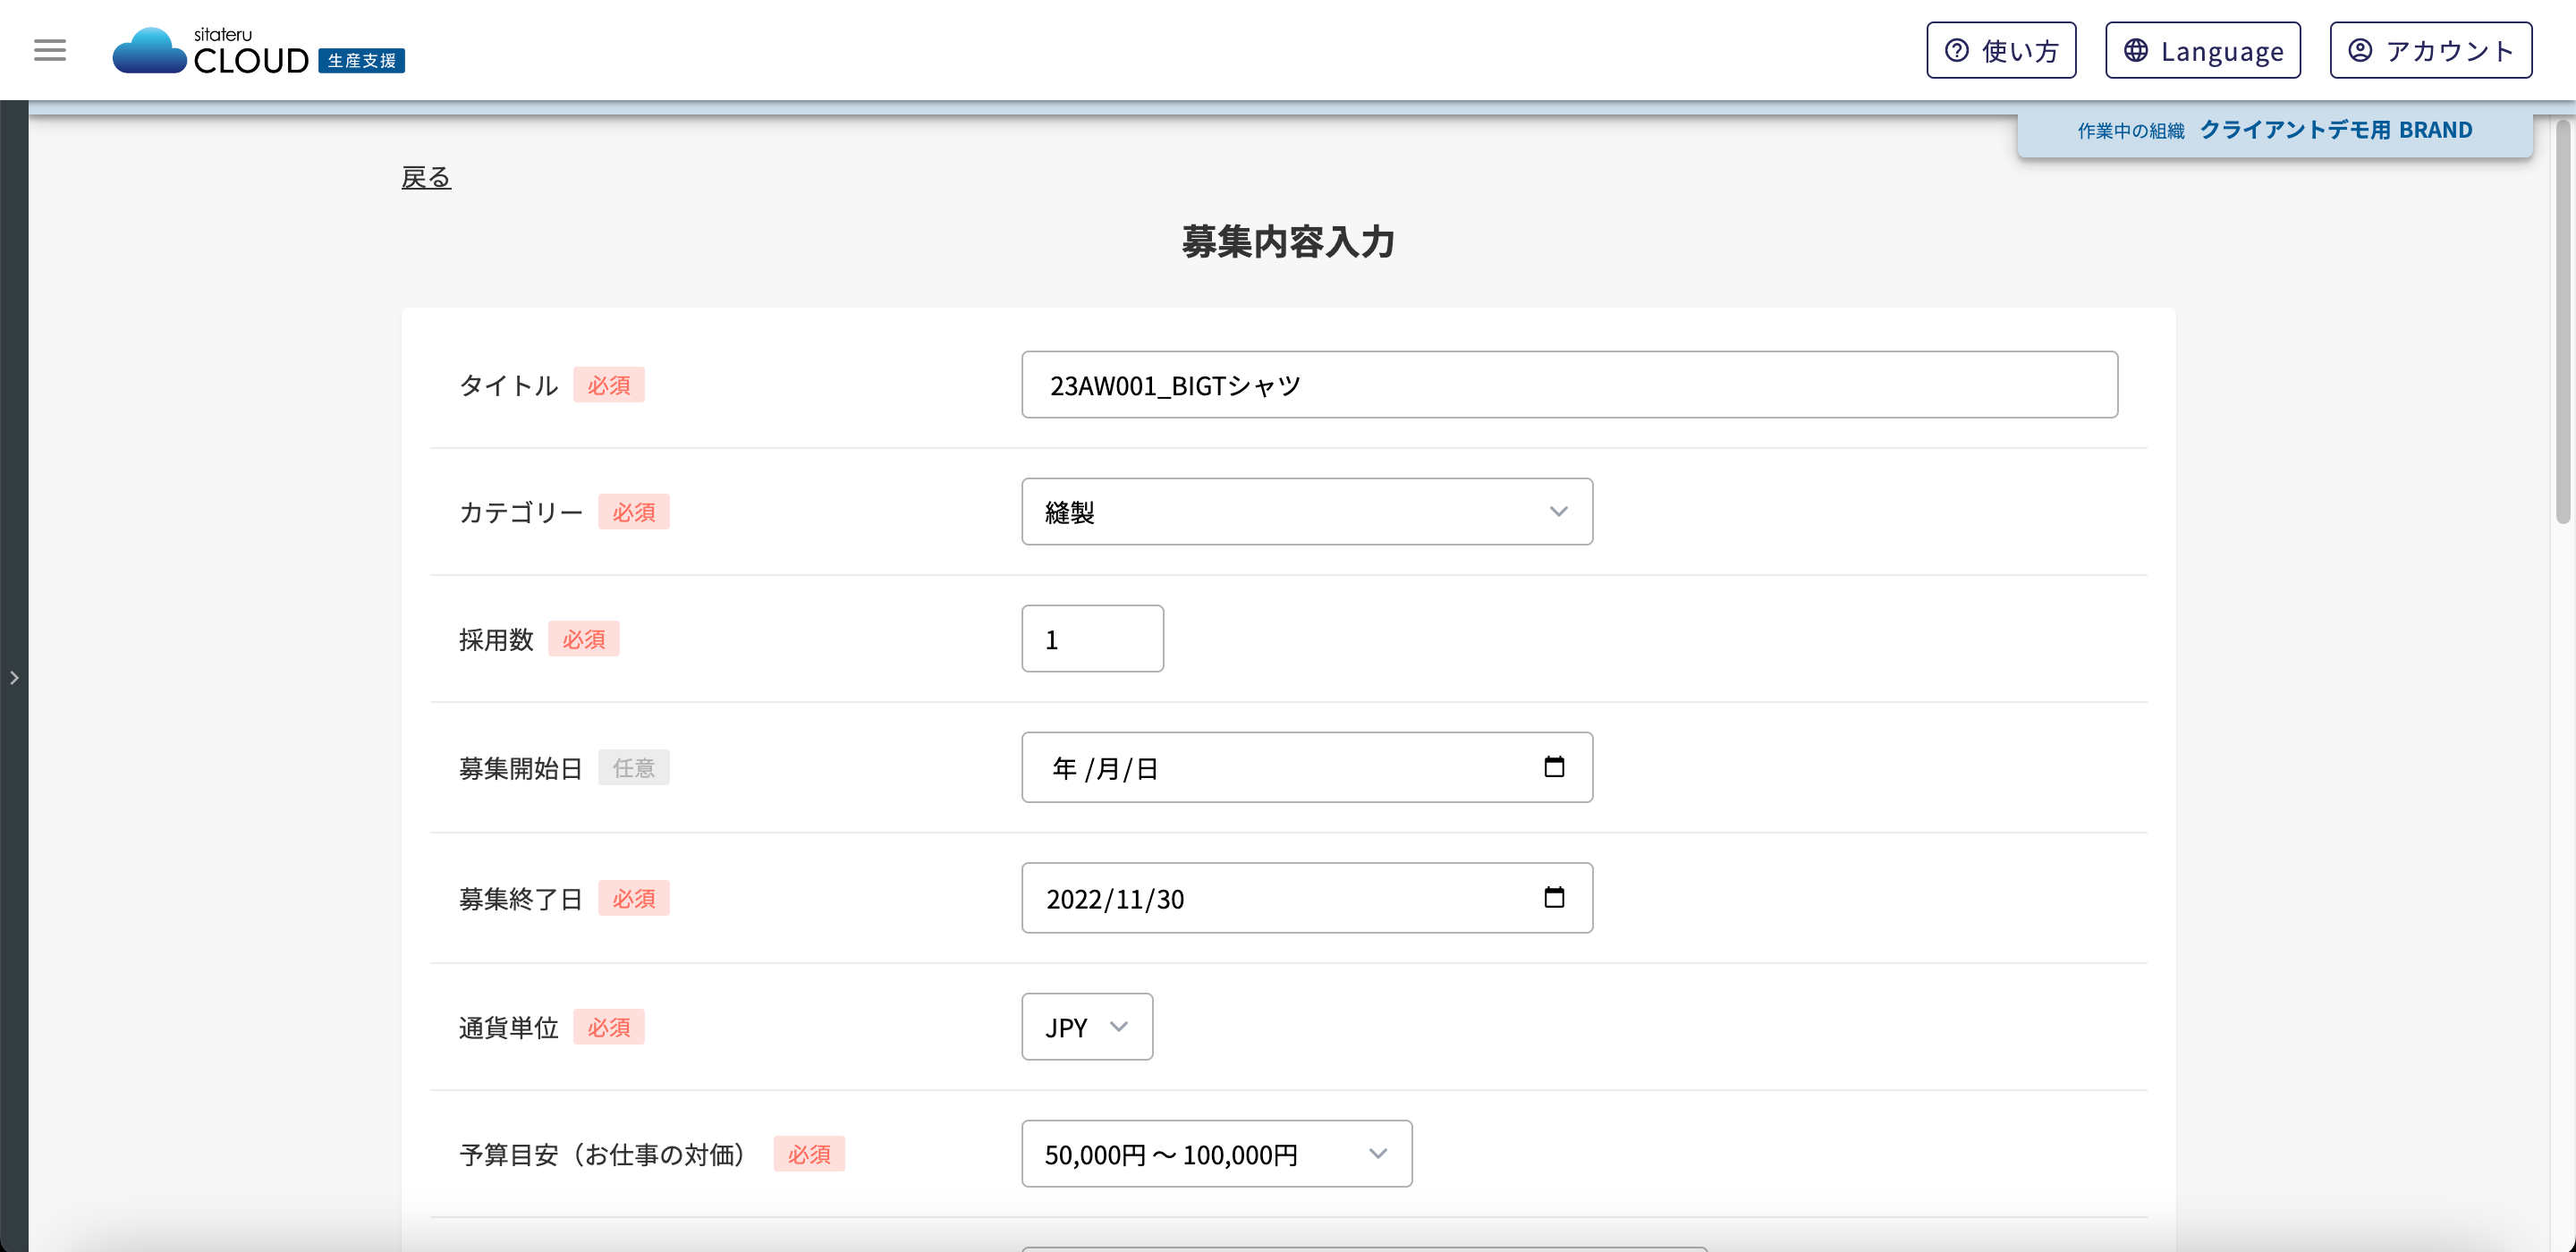Click the 生産支援 badge in header
This screenshot has height=1252, width=2576.
tap(361, 61)
